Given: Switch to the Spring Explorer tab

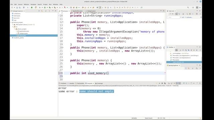Looking at the screenshot, I should click(173, 65).
